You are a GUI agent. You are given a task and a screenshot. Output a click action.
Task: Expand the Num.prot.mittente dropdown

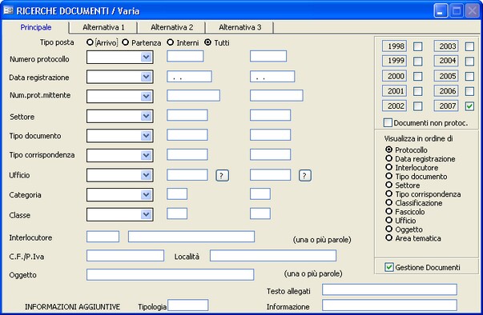(147, 97)
